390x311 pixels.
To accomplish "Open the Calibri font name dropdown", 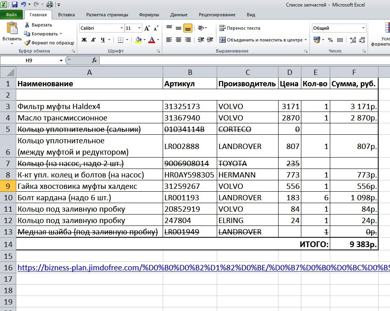I will [x=122, y=28].
